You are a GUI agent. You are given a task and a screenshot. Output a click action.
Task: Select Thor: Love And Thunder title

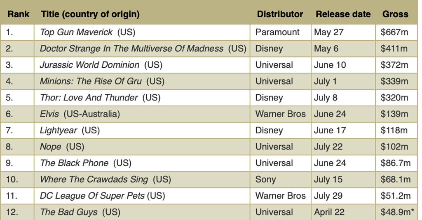coord(89,98)
